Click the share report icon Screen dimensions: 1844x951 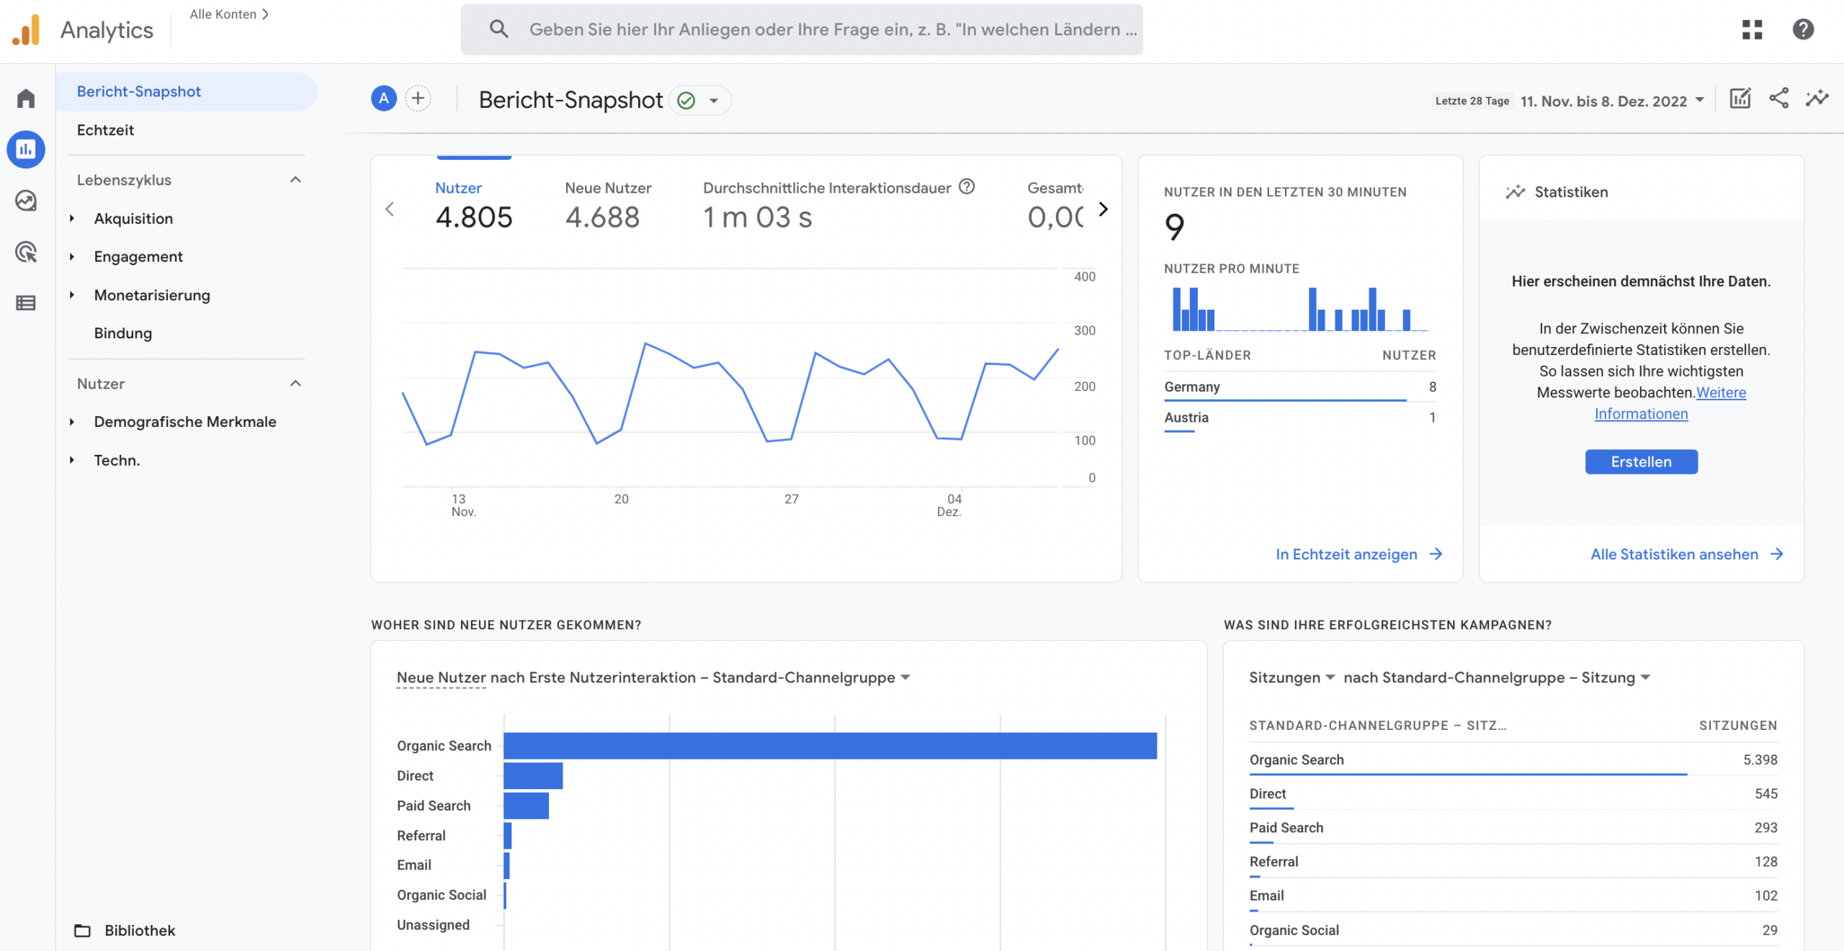[x=1778, y=99]
